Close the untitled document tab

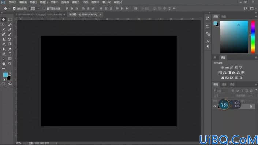[101, 15]
